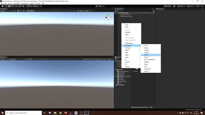This screenshot has height=115, width=205.
Task: Select Main Camera in Hierarchy
Action: point(126,15)
